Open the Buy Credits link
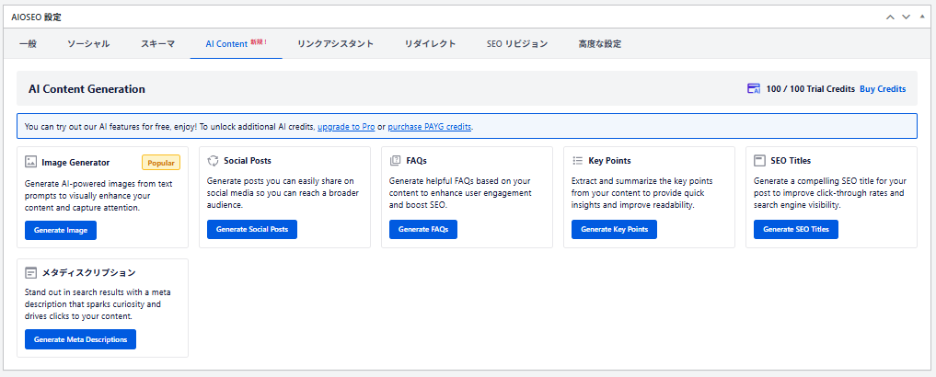936x377 pixels. [x=882, y=89]
